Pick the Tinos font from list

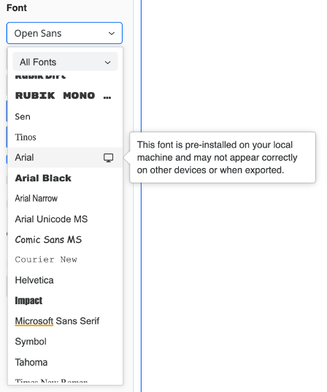65,137
